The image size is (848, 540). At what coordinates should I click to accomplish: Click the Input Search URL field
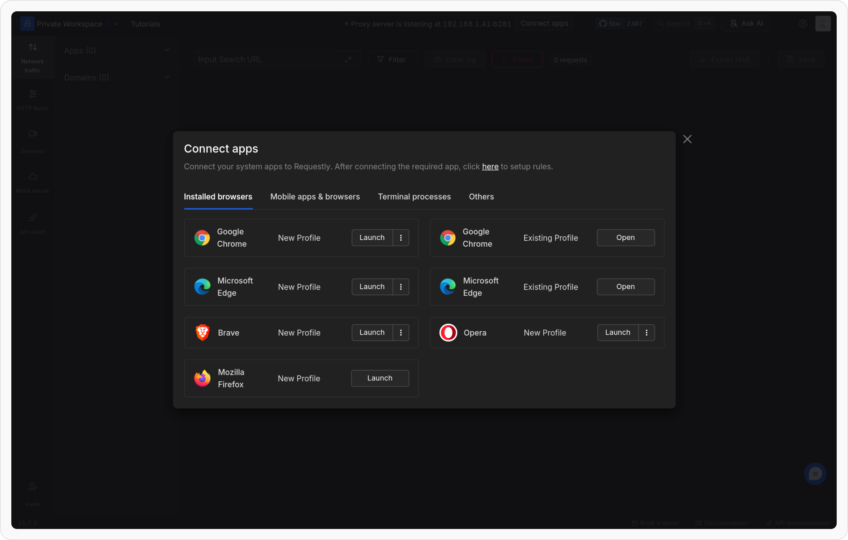269,60
